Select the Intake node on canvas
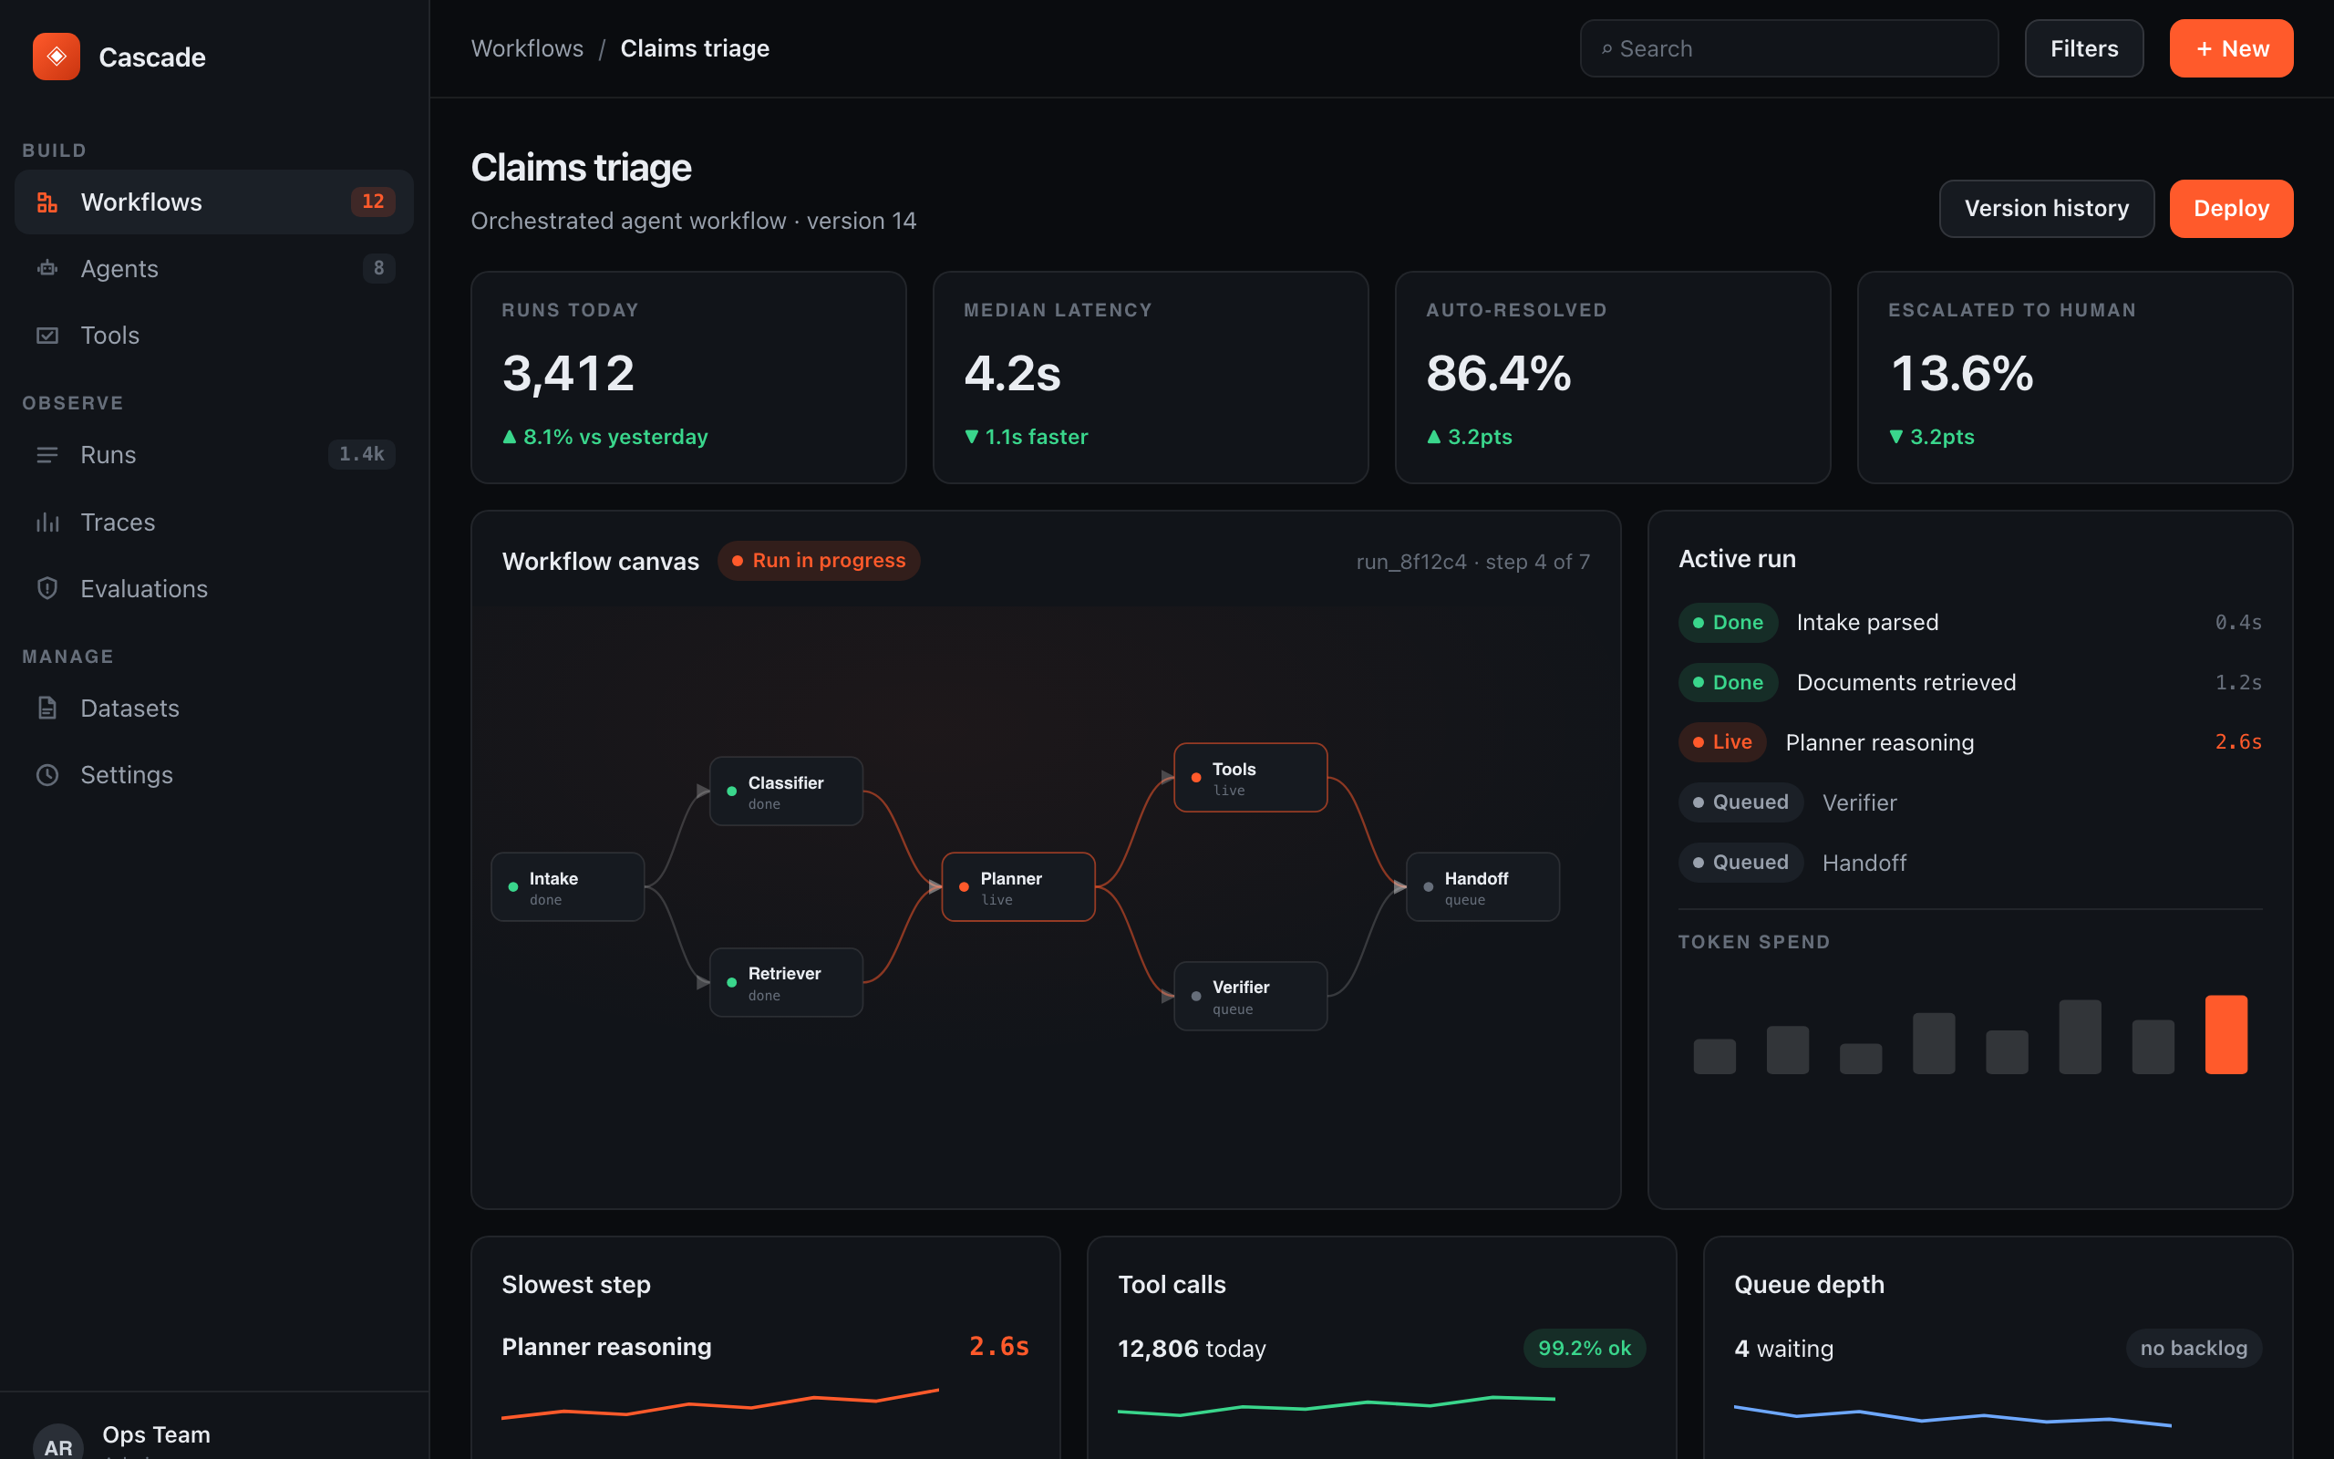Image resolution: width=2334 pixels, height=1459 pixels. [568, 886]
